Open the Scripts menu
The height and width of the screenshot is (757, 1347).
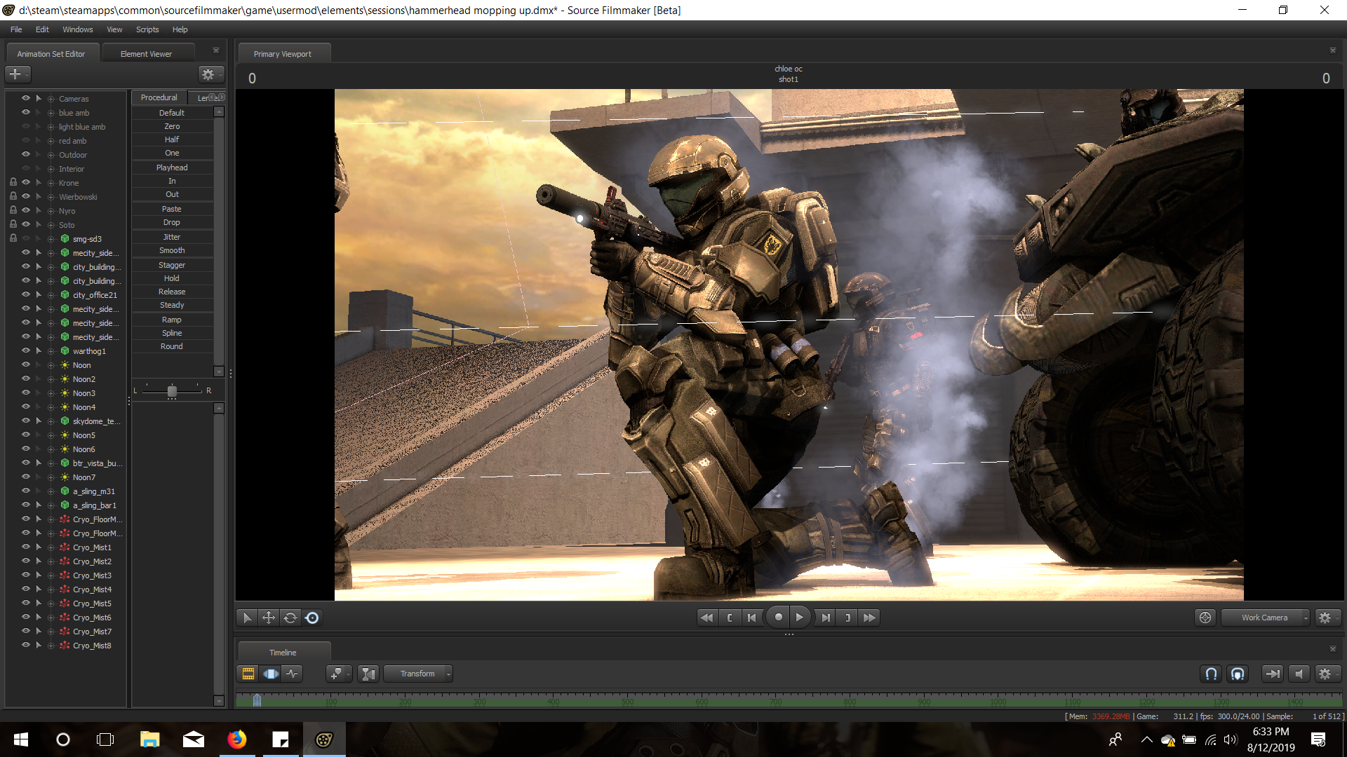[147, 29]
